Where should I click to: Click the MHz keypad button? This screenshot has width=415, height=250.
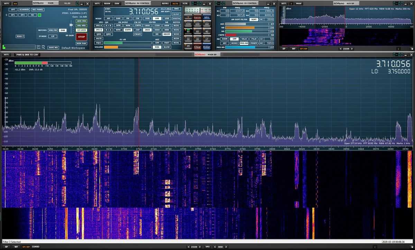[207, 17]
